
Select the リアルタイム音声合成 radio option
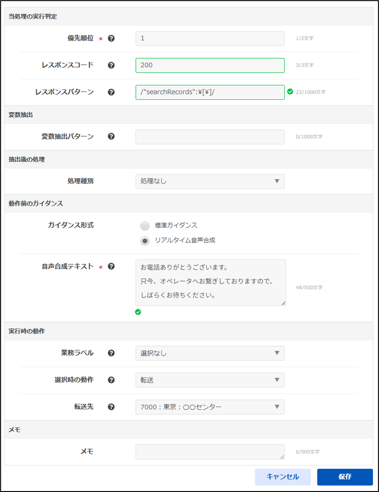(x=145, y=241)
